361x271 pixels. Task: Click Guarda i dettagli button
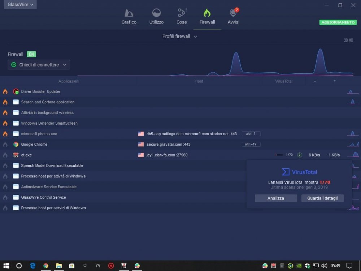click(322, 198)
